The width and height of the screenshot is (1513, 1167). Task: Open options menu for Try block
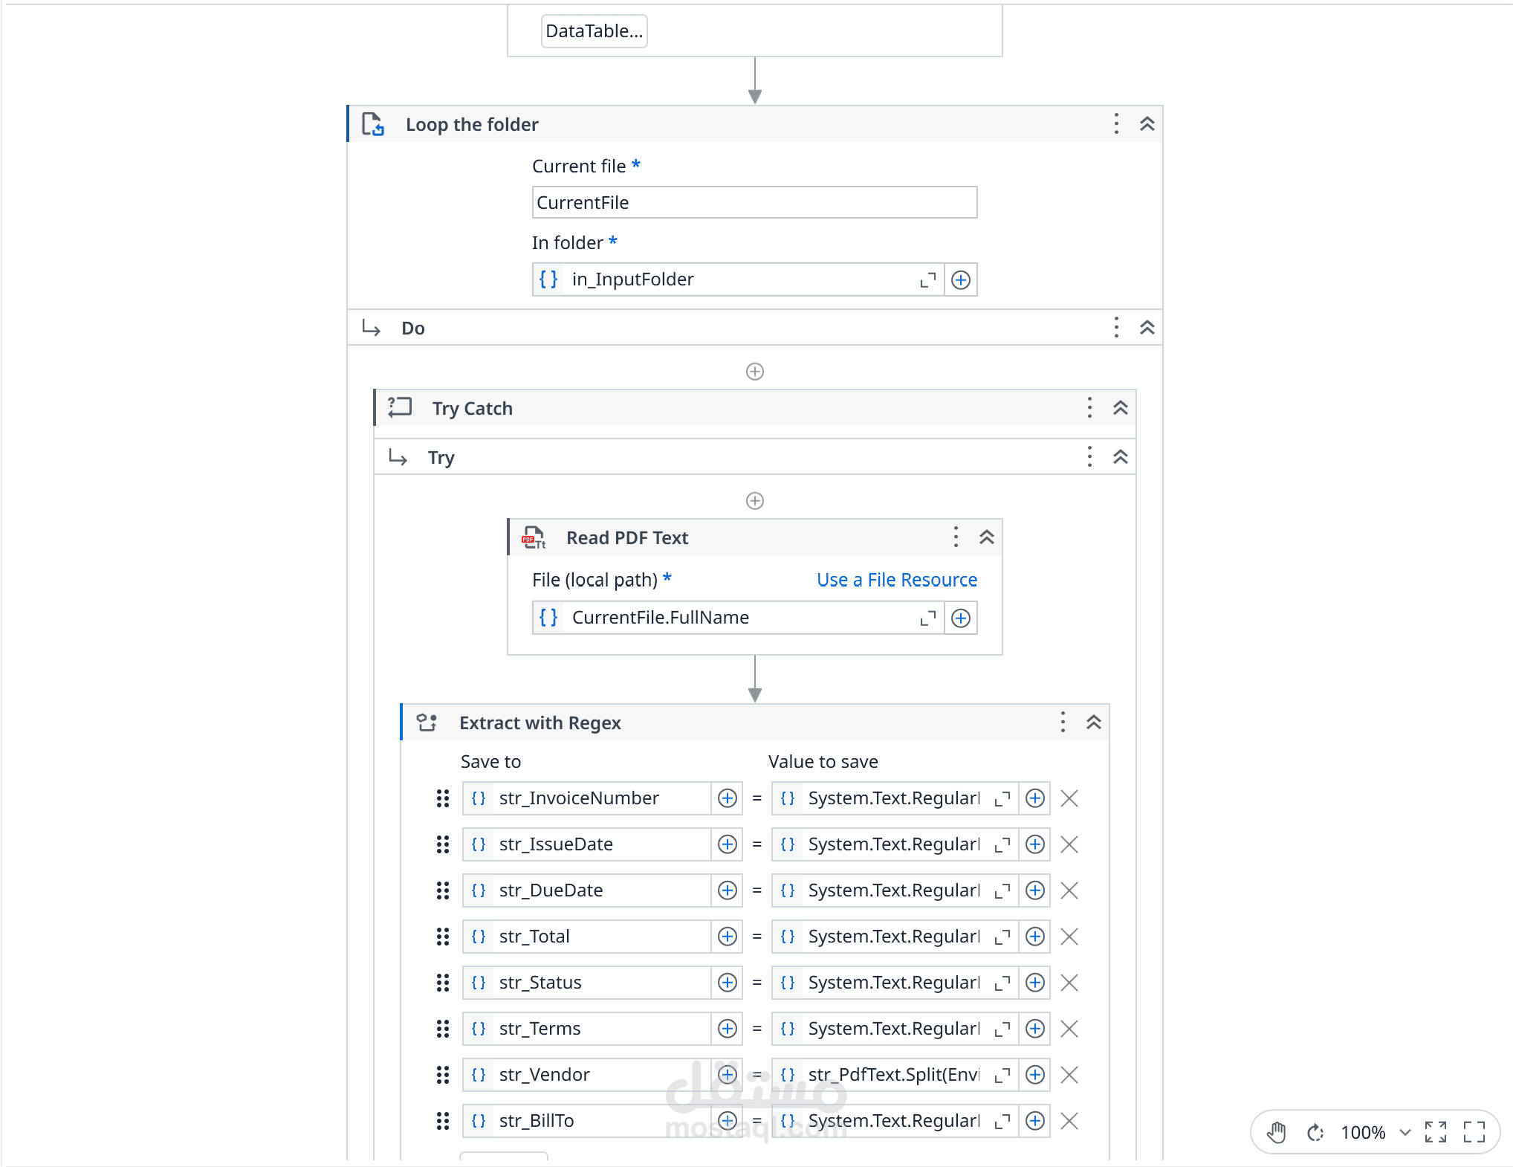[1089, 457]
